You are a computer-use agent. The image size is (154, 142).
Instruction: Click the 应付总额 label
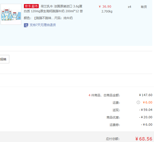[x=113, y=139]
